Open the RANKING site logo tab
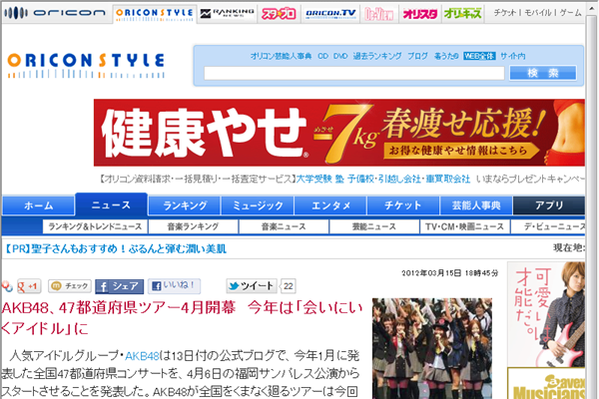 pyautogui.click(x=227, y=14)
